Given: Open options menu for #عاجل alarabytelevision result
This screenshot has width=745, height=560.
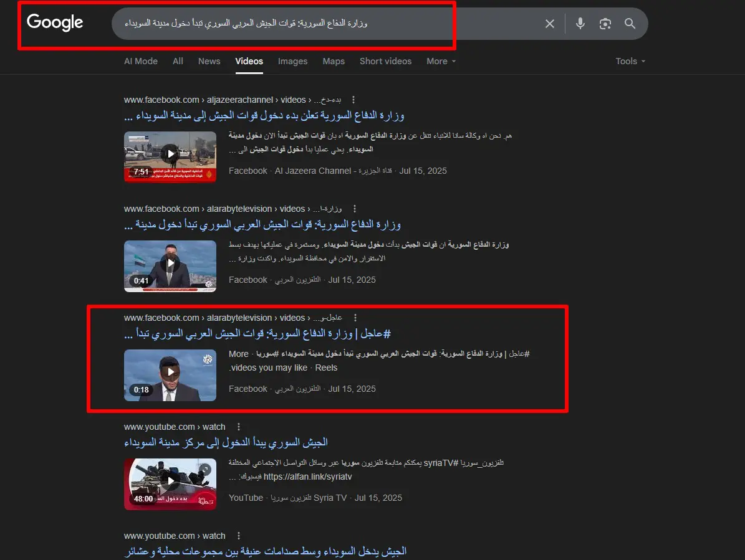Looking at the screenshot, I should (x=355, y=318).
